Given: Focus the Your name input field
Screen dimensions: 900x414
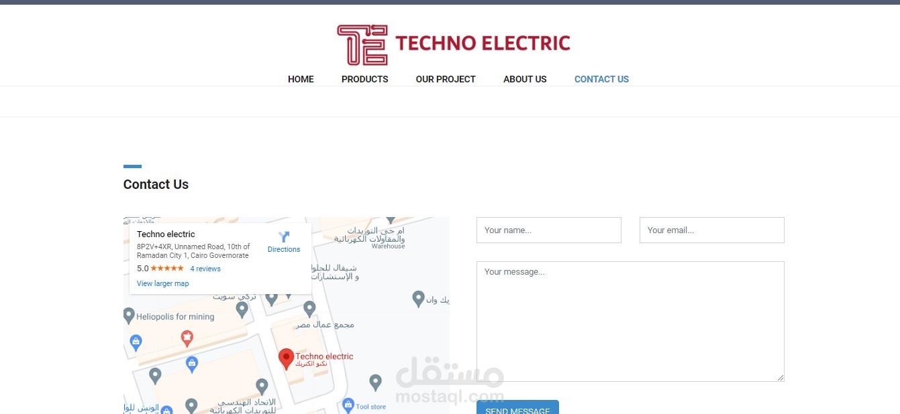Looking at the screenshot, I should 549,230.
